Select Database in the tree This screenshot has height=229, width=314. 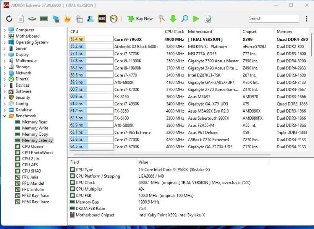(24, 110)
